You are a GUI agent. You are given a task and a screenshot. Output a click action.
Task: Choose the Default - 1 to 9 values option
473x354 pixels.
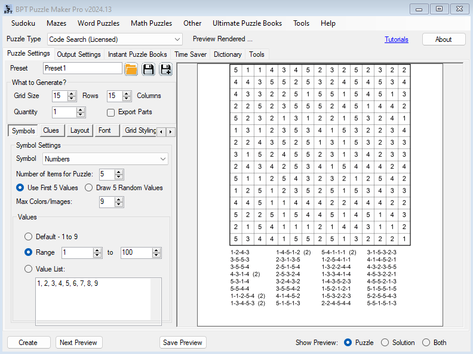tap(28, 237)
